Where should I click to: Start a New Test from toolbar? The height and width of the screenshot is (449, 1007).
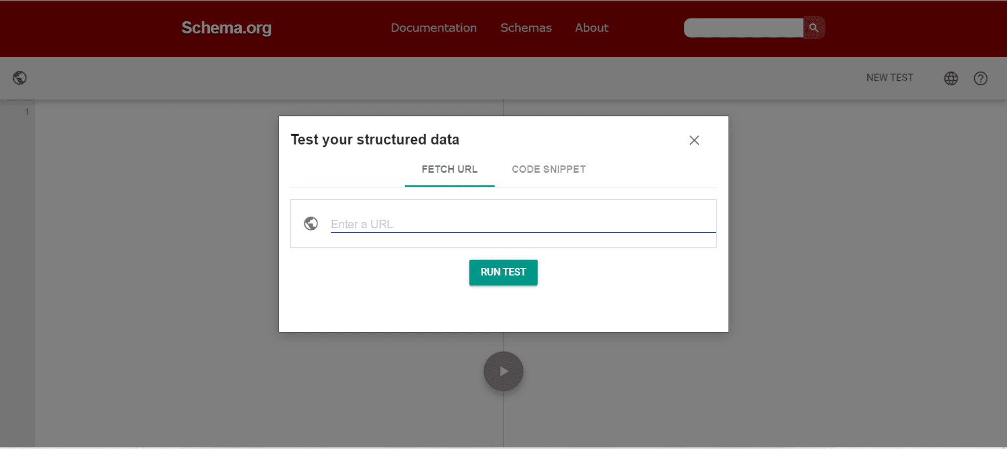[889, 78]
